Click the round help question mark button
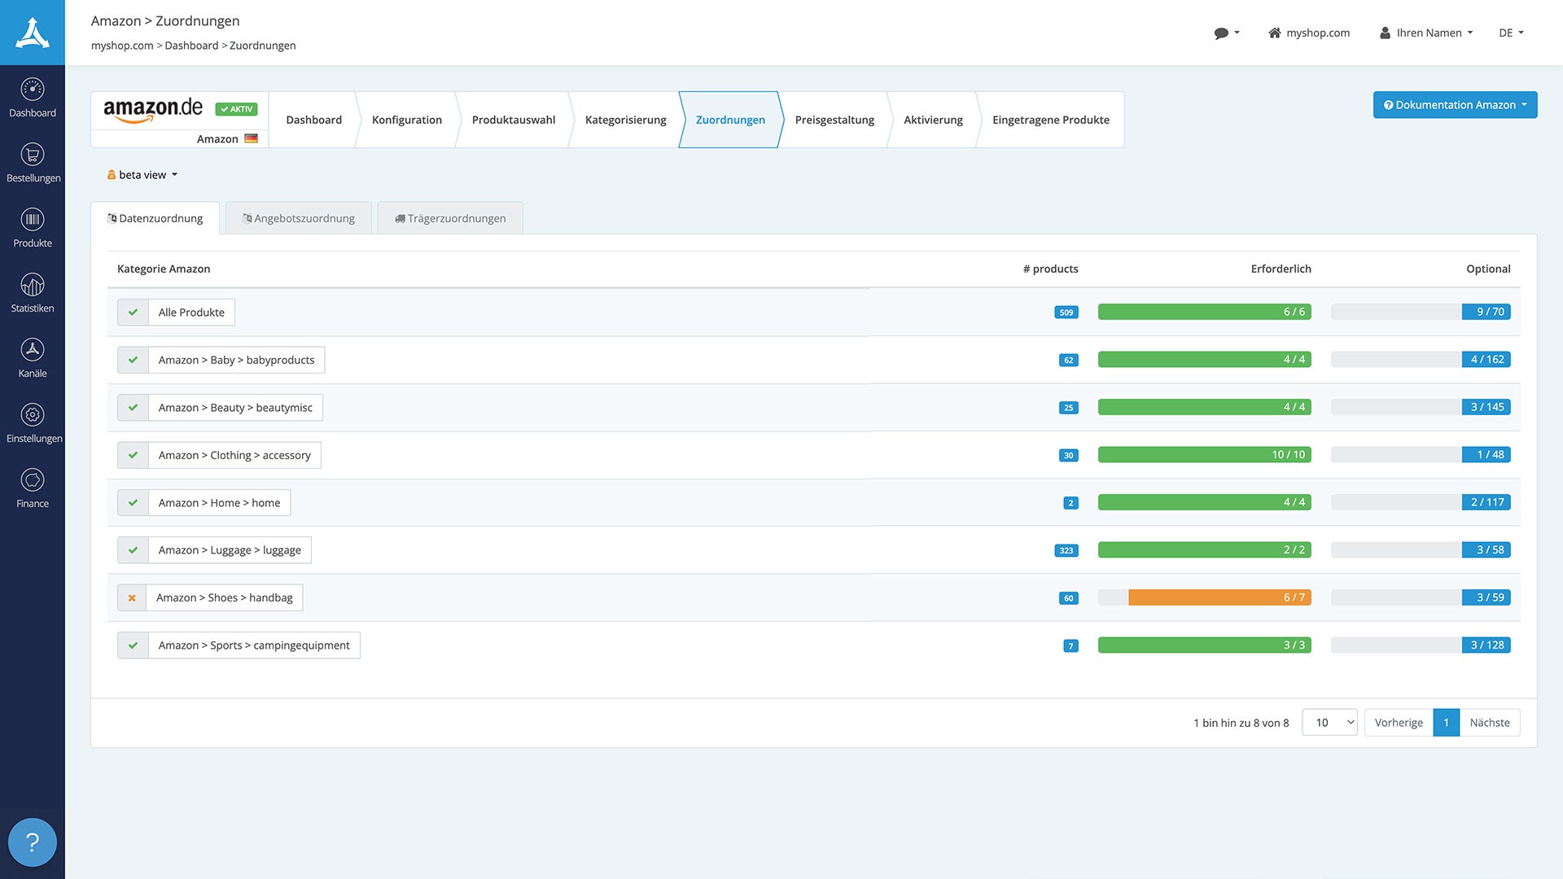This screenshot has height=879, width=1563. 33,842
